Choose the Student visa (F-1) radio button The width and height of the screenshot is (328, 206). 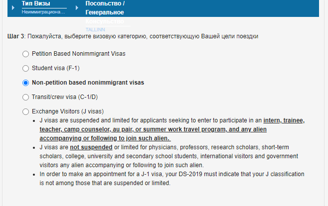tap(26, 68)
